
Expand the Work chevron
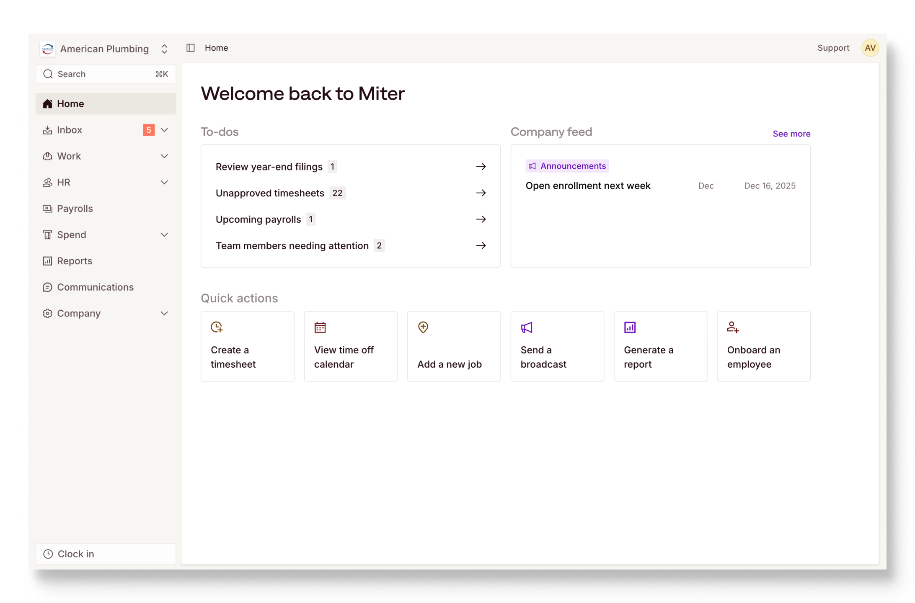tap(164, 156)
